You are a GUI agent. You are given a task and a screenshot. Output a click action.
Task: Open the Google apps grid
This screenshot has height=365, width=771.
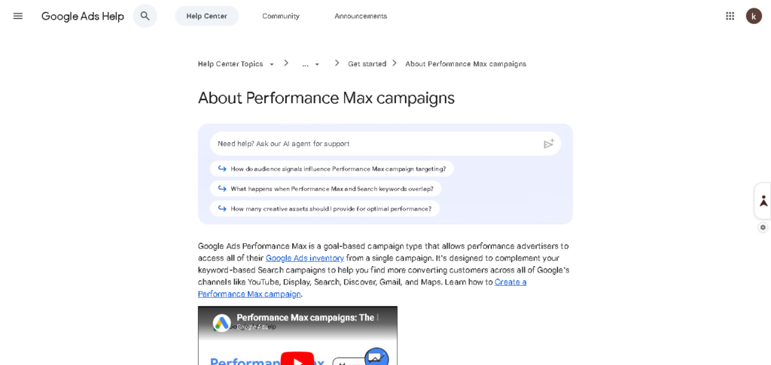730,16
